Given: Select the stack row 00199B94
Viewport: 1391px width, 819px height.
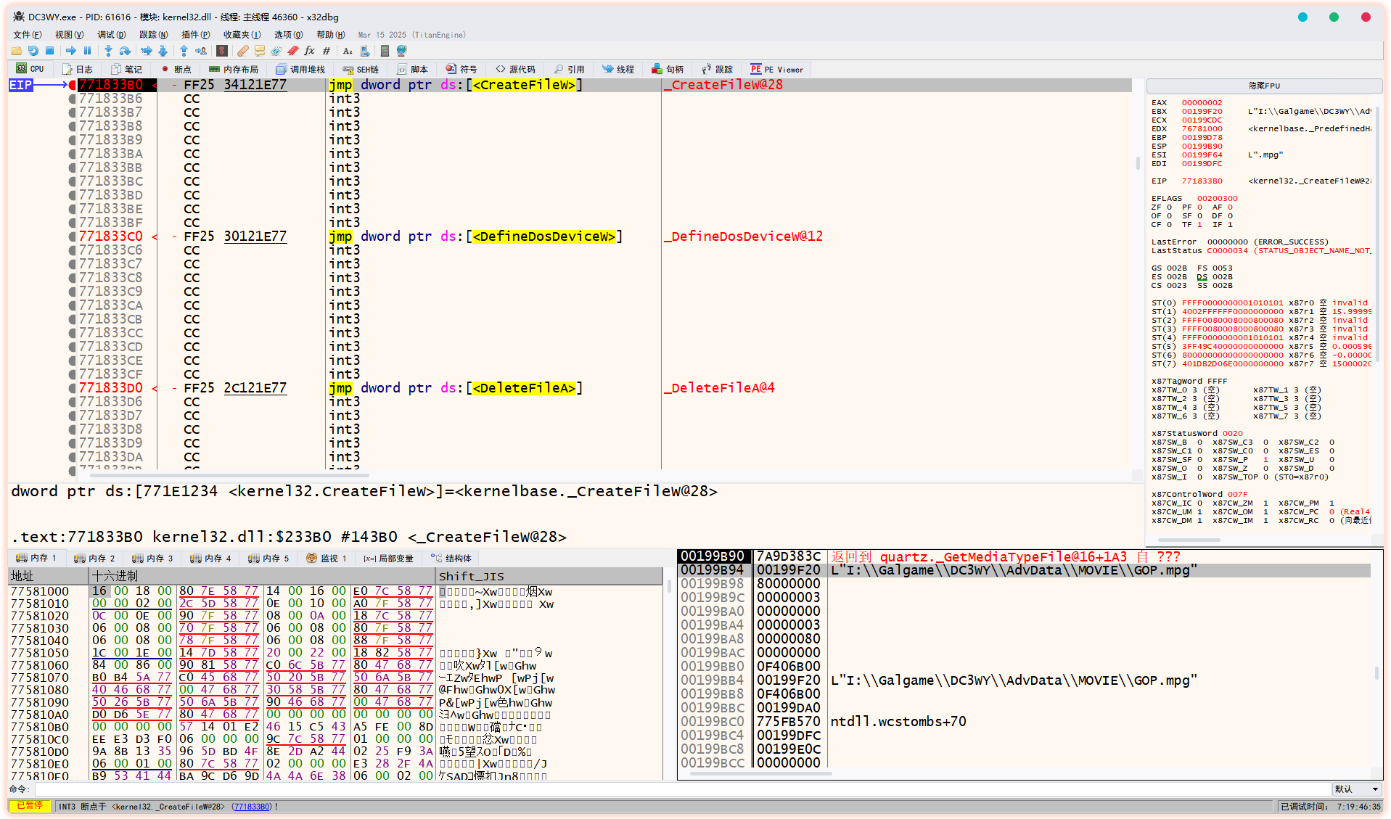Looking at the screenshot, I should 1025,570.
